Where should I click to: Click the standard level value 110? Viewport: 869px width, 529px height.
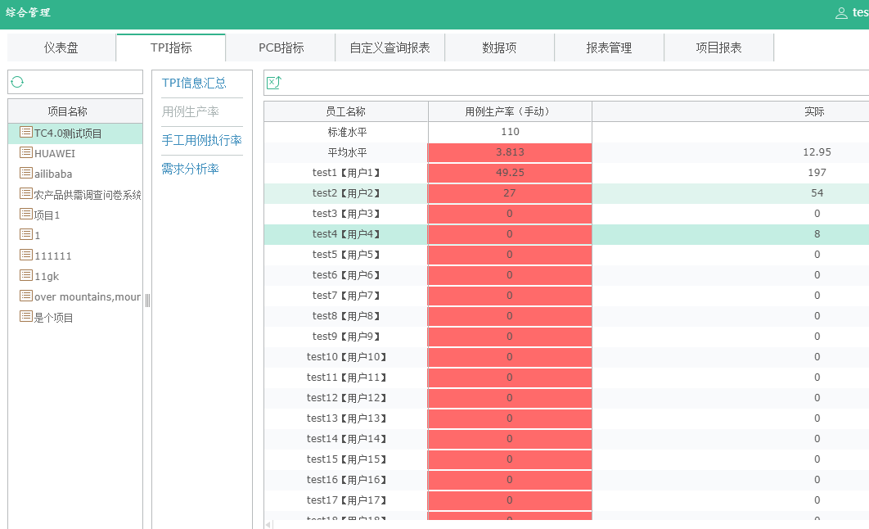[x=510, y=132]
